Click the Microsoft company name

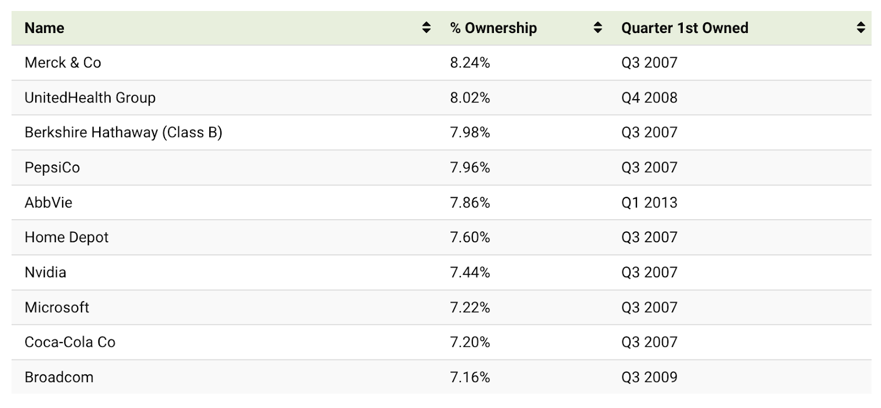click(x=57, y=307)
